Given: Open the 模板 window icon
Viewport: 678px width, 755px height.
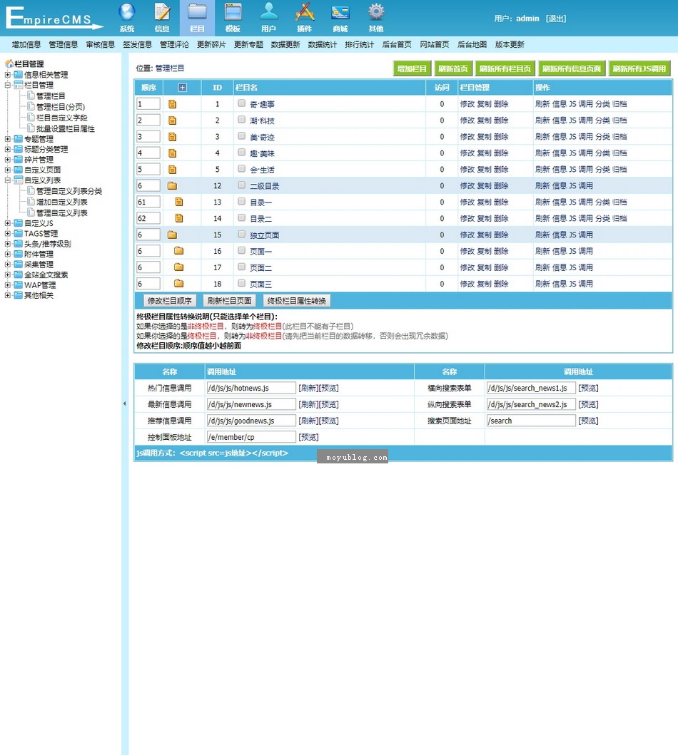Looking at the screenshot, I should point(233,12).
